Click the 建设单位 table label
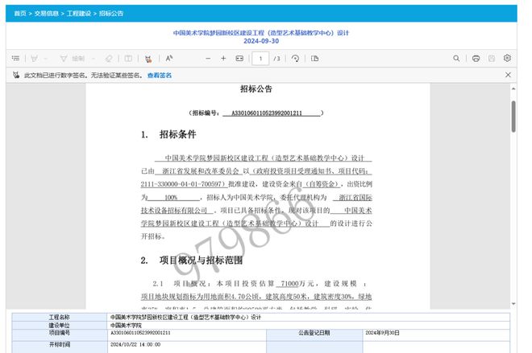Screen dimensions: 532x353 click(x=60, y=325)
